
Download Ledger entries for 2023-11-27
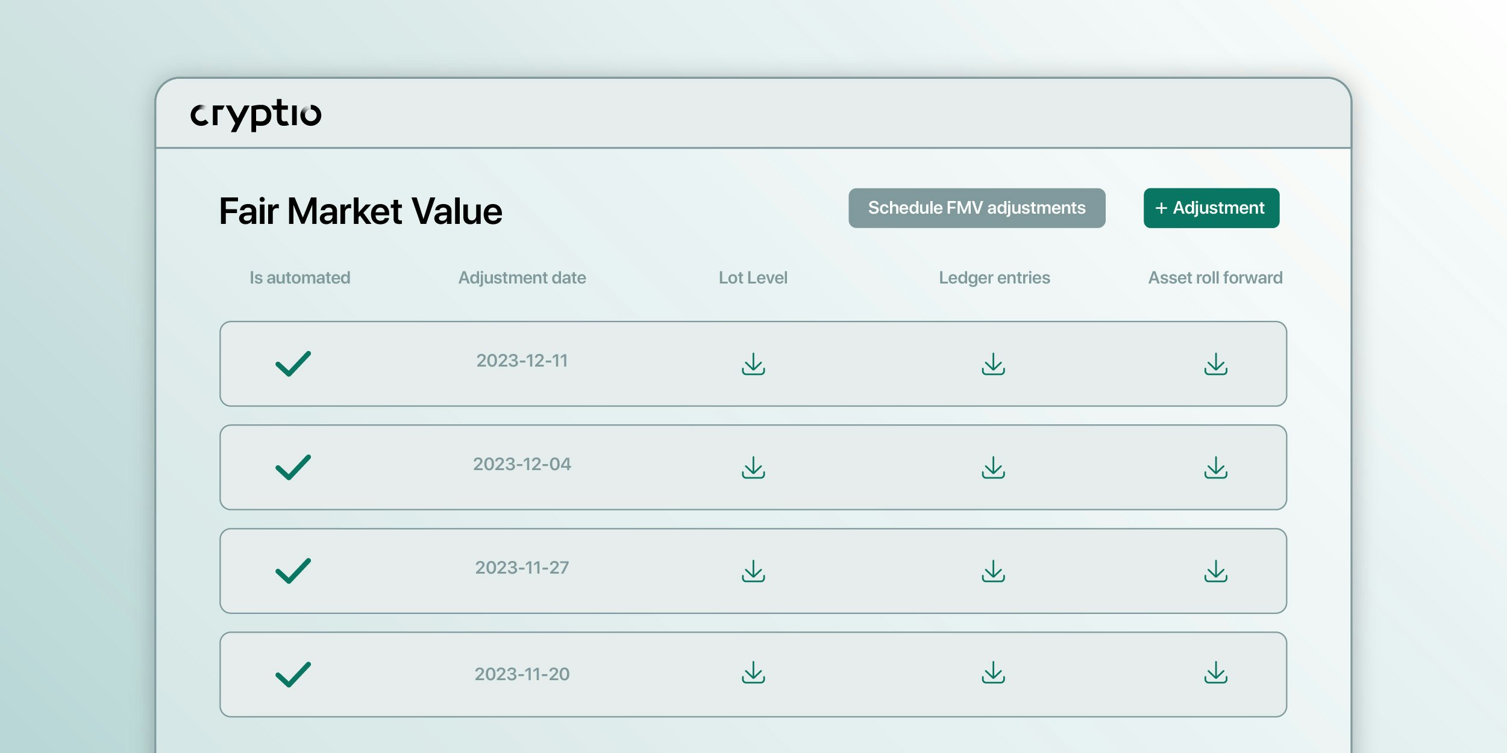coord(993,571)
